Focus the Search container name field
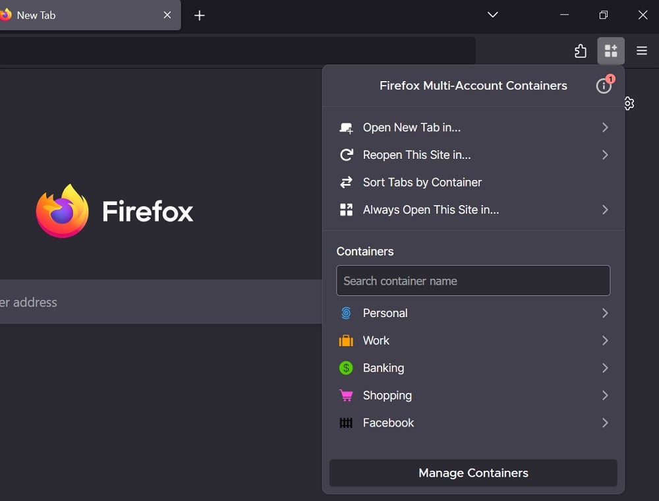 (x=473, y=280)
